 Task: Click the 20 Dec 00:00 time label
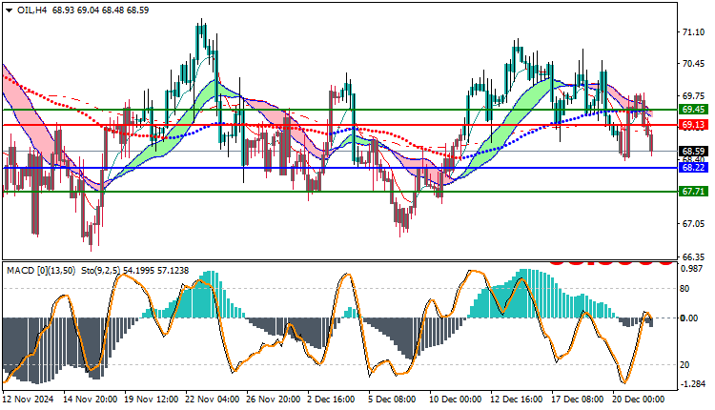(639, 400)
